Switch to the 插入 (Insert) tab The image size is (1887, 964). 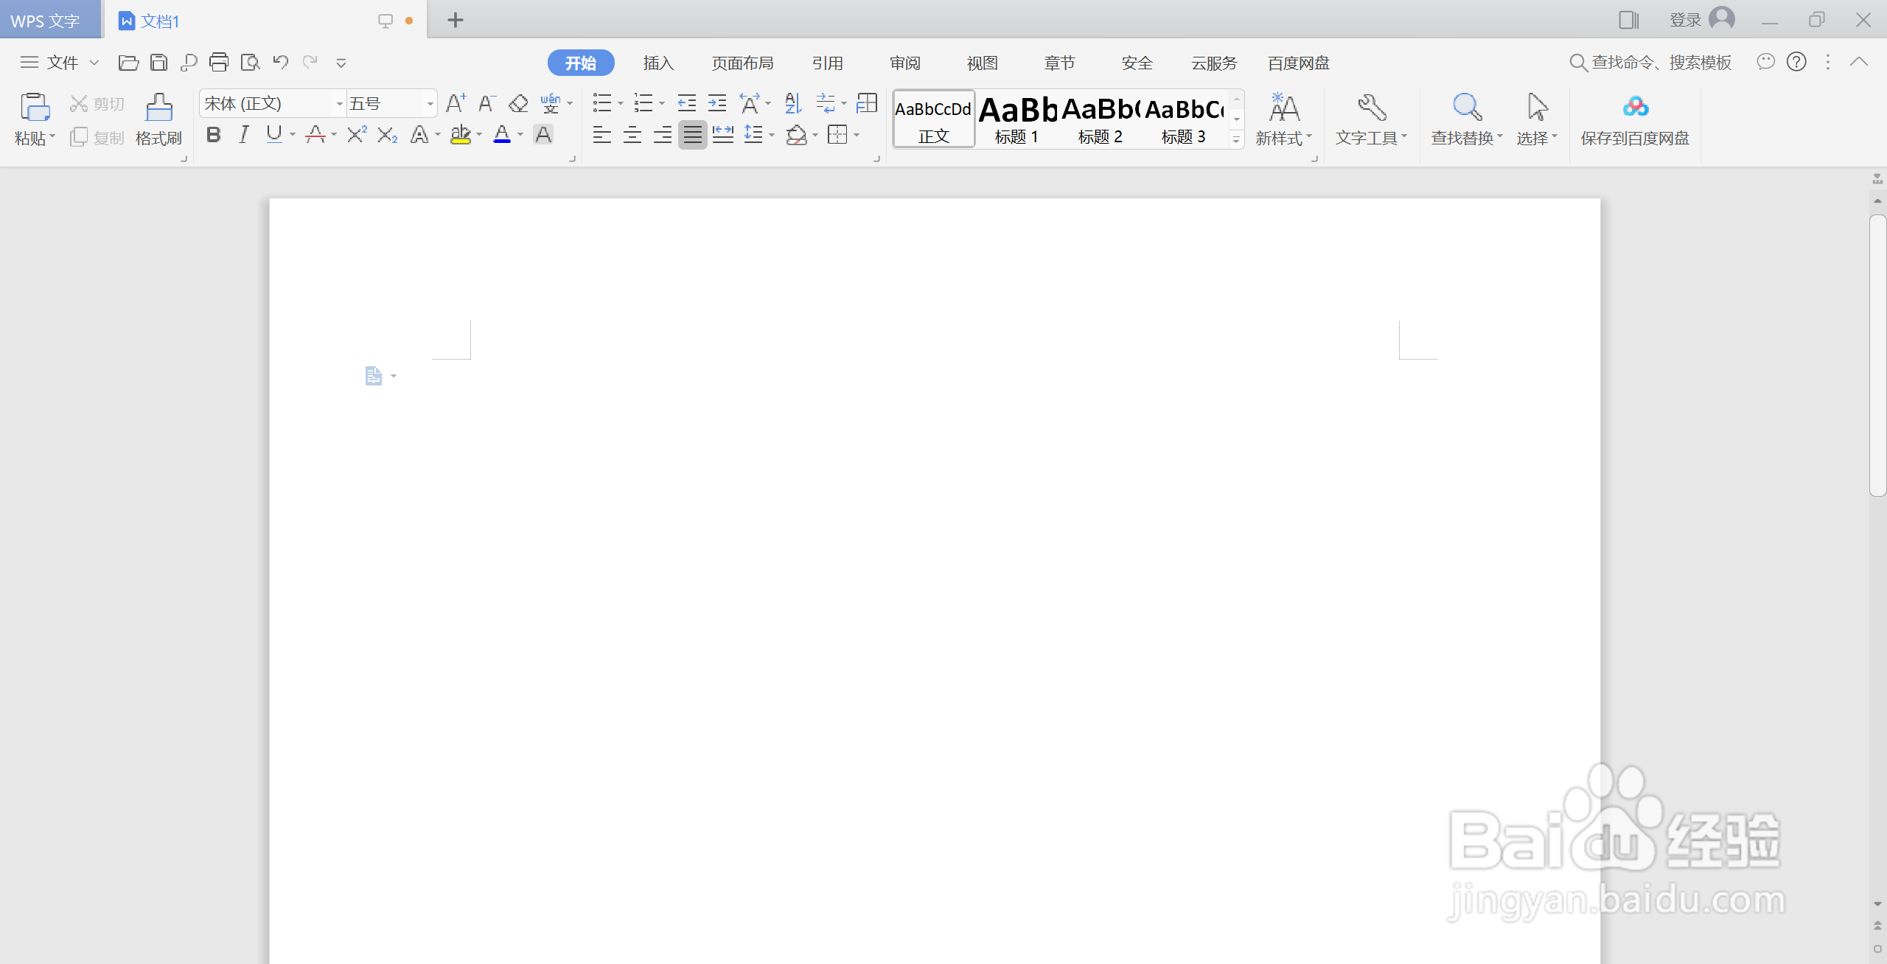click(658, 63)
